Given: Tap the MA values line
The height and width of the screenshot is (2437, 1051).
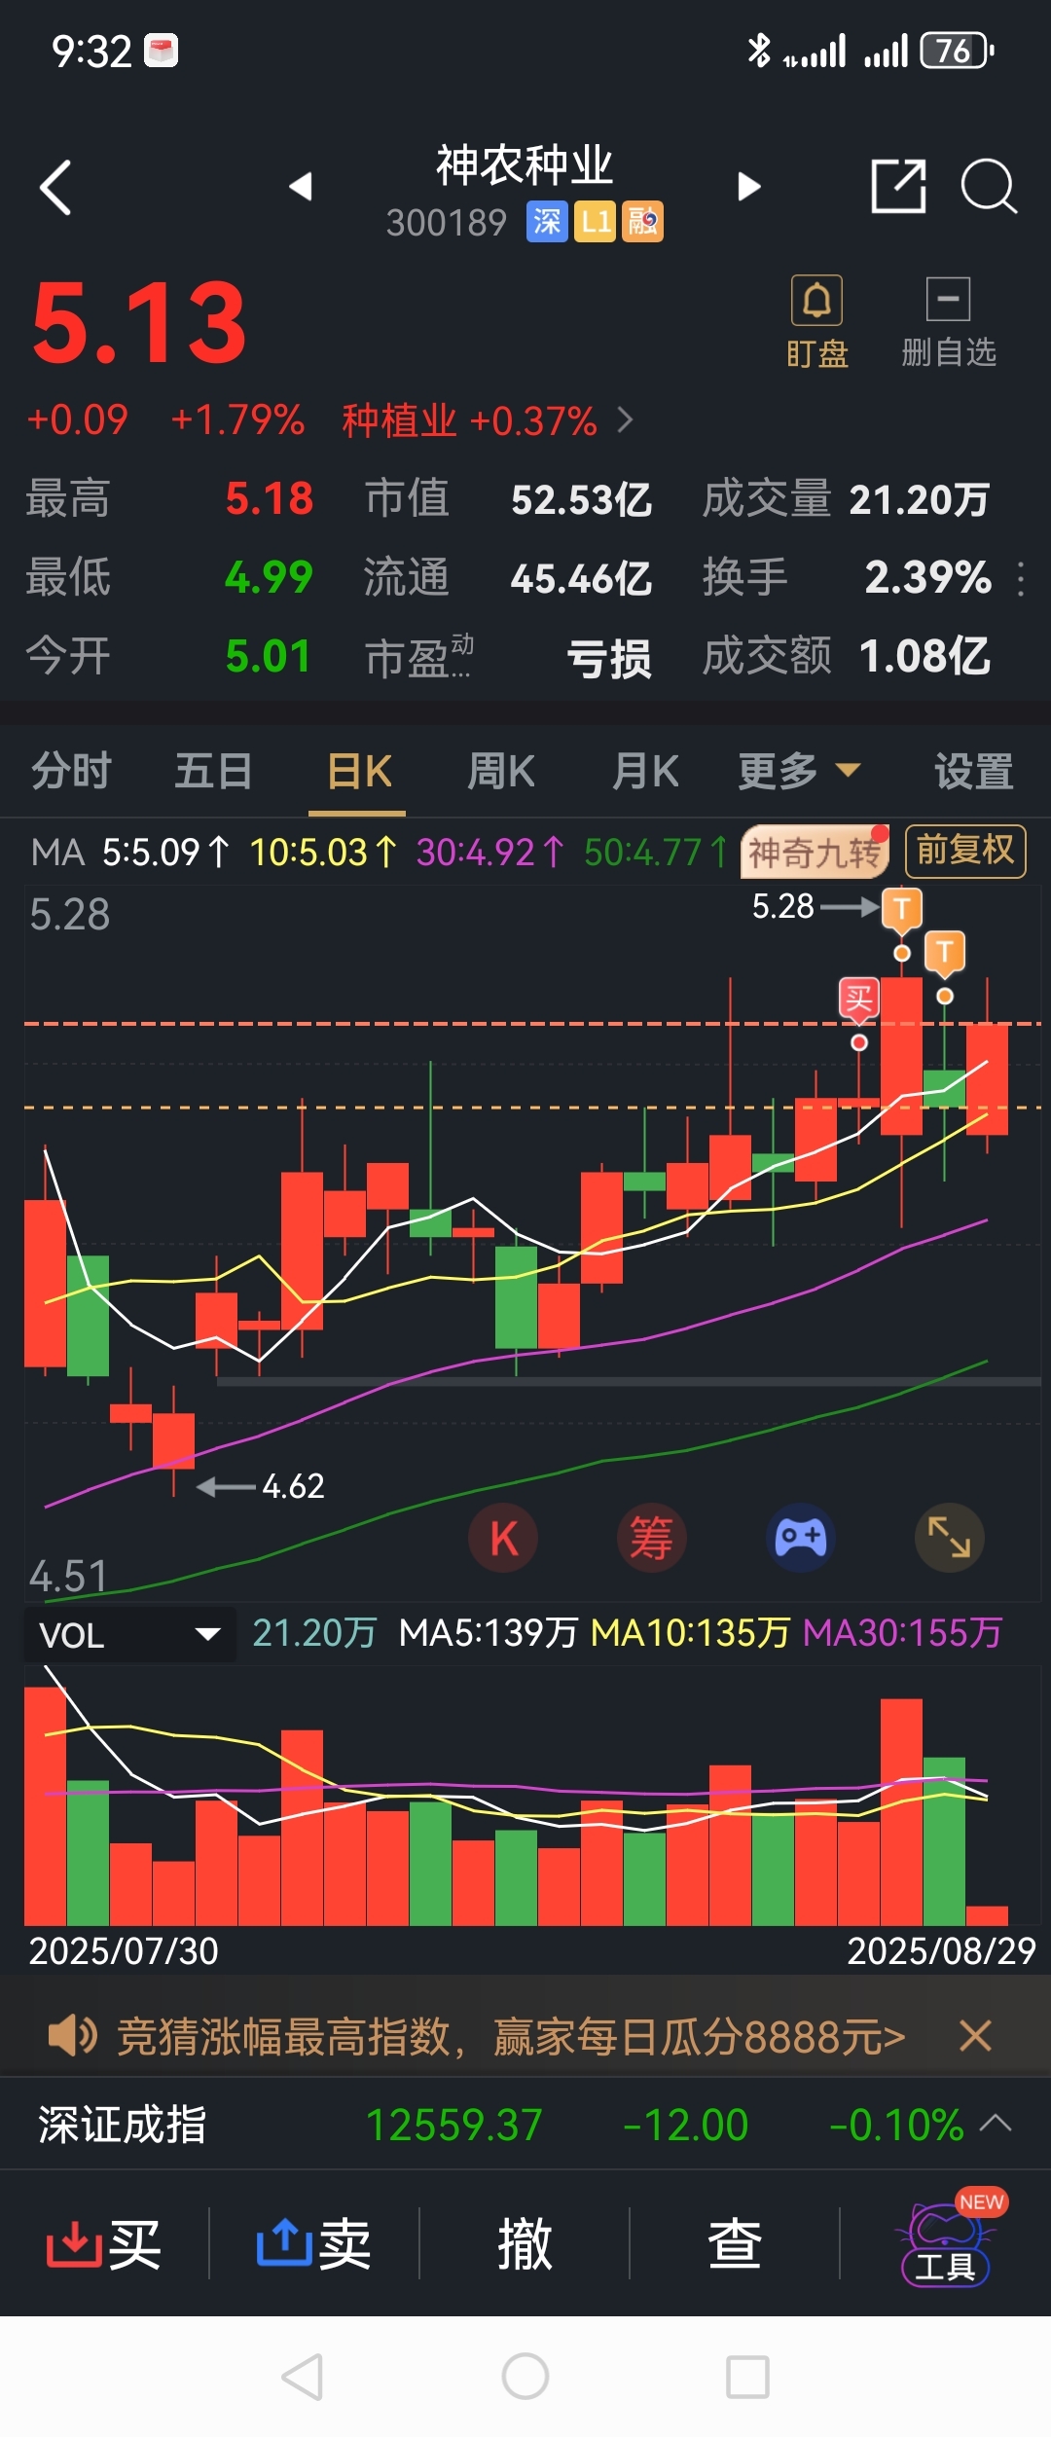Looking at the screenshot, I should click(x=380, y=853).
